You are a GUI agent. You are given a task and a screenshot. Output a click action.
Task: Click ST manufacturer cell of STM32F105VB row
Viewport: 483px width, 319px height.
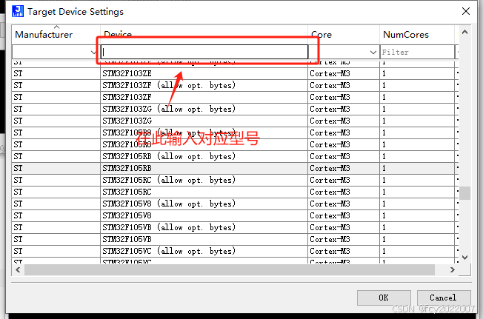click(x=56, y=239)
